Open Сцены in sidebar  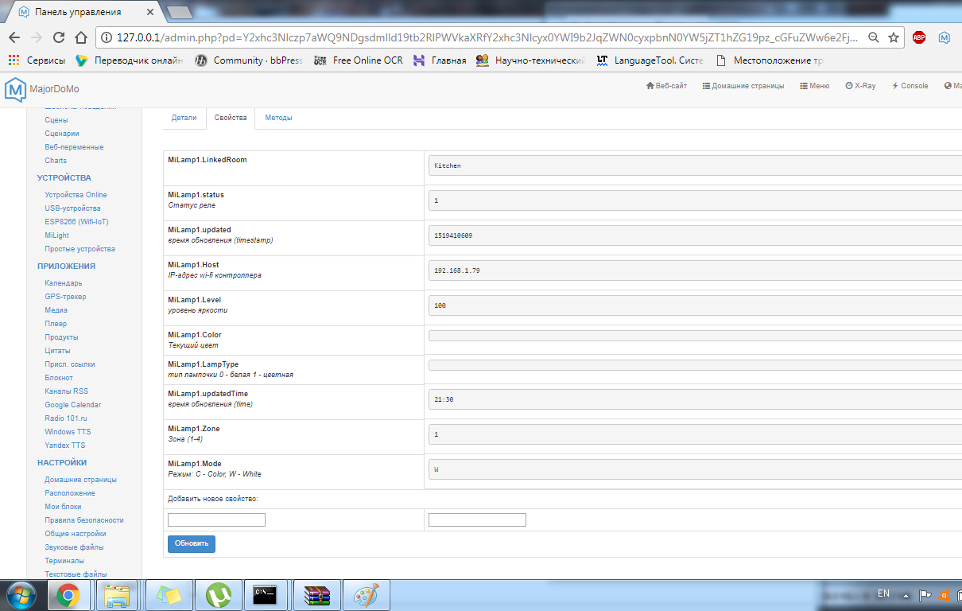(56, 120)
